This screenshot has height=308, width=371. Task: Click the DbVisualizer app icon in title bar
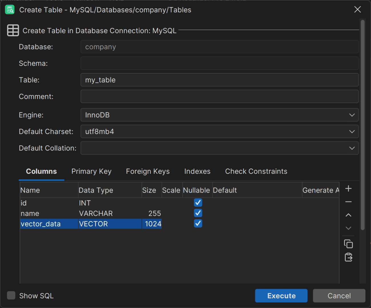pos(9,9)
